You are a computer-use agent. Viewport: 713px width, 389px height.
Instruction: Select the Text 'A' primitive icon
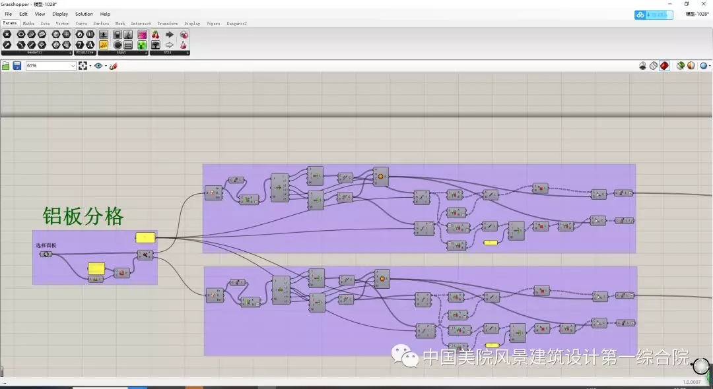point(90,45)
